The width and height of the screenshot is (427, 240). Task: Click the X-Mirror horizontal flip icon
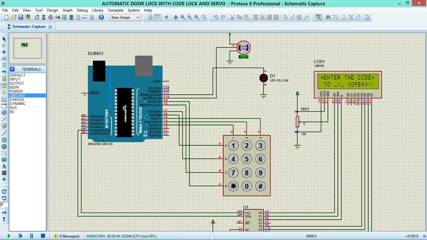pyautogui.click(x=4, y=212)
